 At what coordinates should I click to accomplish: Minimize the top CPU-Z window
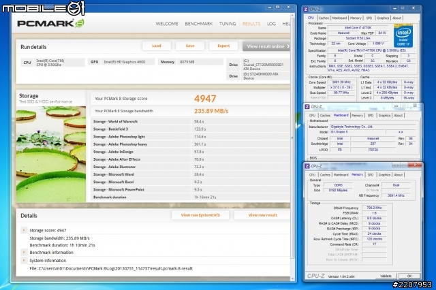click(x=394, y=8)
